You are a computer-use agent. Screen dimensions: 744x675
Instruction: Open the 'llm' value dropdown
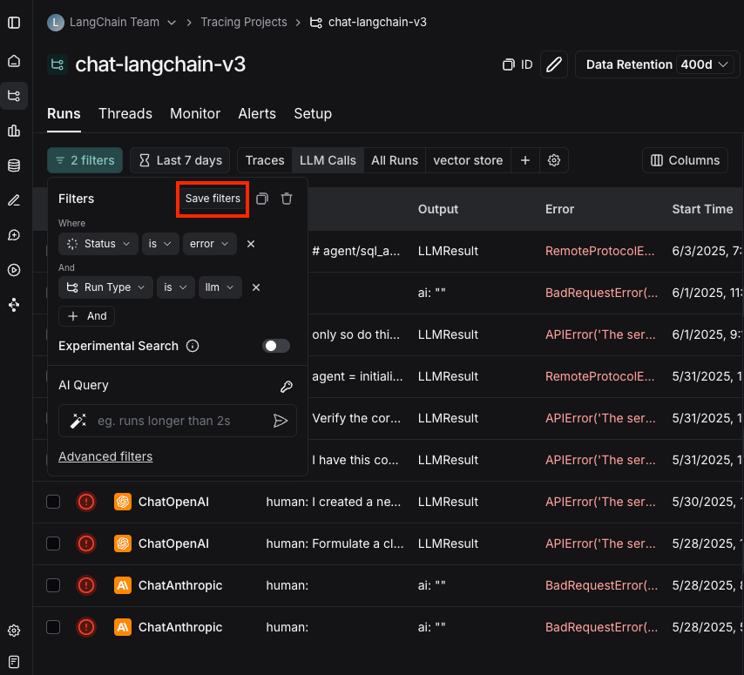click(x=220, y=287)
